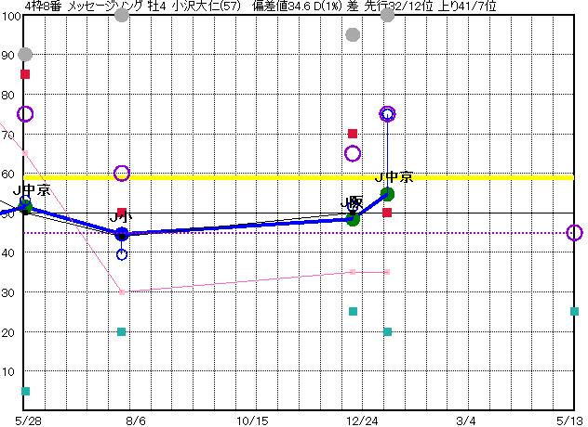Viewport: 588px width, 427px height.
Task: Click the pink line's lowest point at 30
Action: (x=122, y=291)
